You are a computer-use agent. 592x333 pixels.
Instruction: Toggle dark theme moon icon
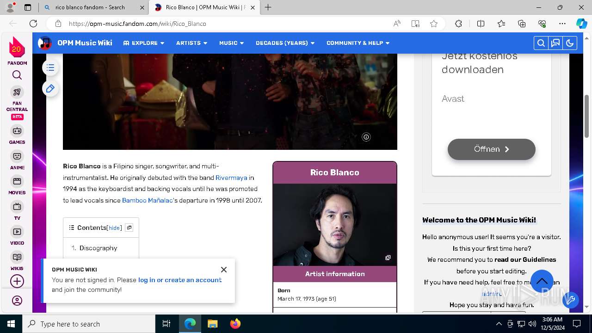(x=570, y=43)
